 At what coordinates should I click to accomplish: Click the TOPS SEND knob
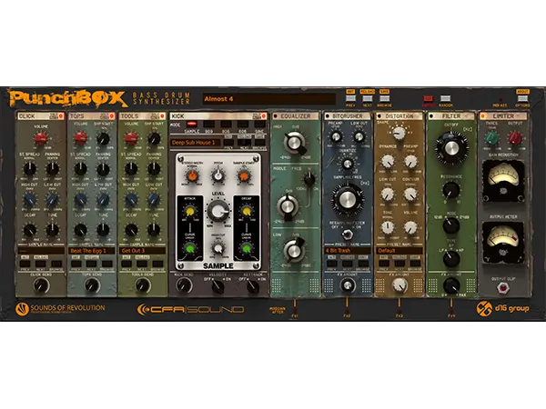tap(92, 285)
